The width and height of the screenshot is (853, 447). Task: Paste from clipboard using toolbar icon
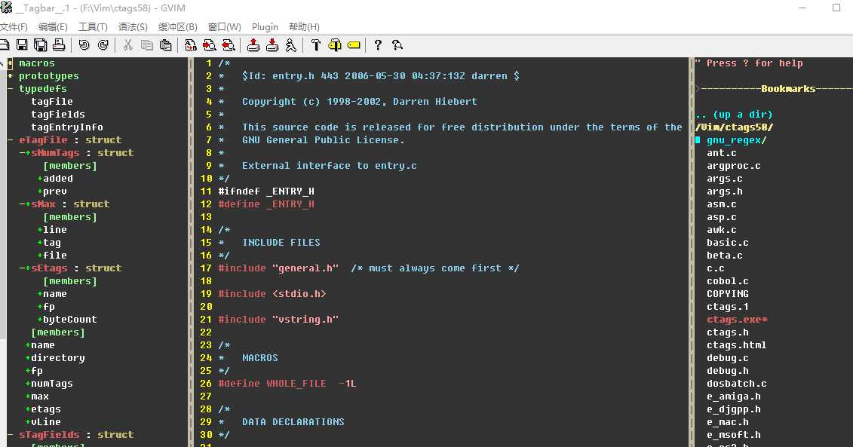(x=165, y=45)
